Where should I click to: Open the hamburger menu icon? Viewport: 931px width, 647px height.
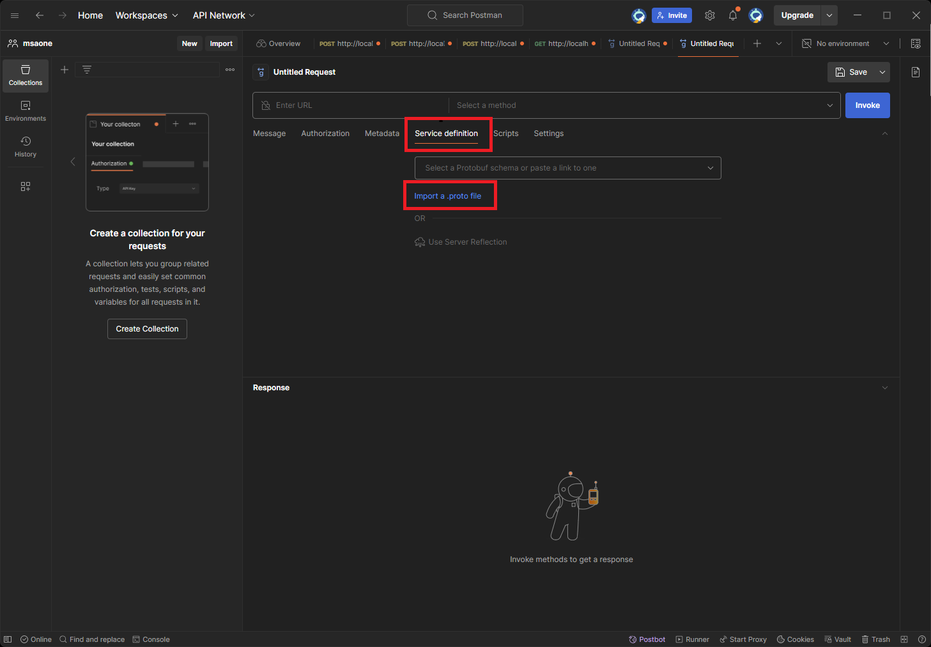(15, 15)
